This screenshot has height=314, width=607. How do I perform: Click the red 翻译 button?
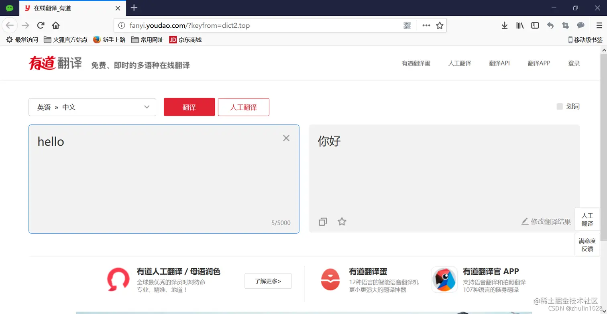(x=189, y=107)
